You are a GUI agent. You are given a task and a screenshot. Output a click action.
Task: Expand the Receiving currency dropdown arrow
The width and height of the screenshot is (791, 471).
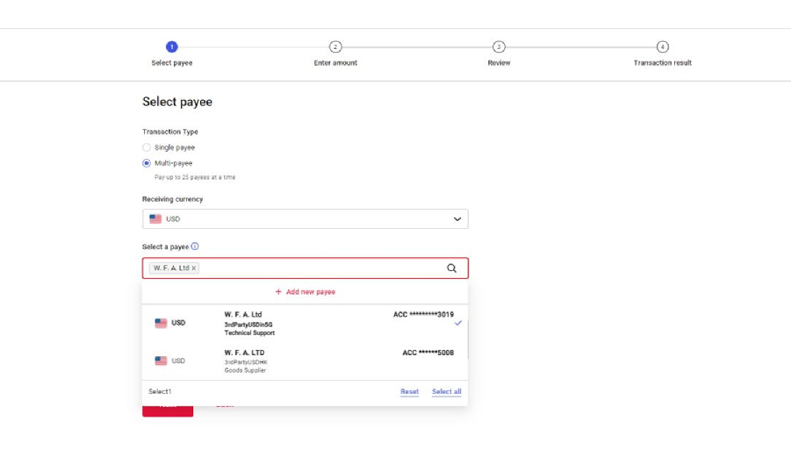click(x=457, y=219)
